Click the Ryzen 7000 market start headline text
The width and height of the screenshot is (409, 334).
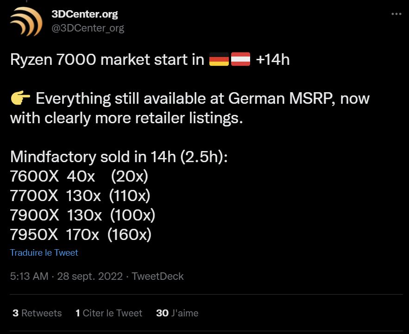coord(107,60)
